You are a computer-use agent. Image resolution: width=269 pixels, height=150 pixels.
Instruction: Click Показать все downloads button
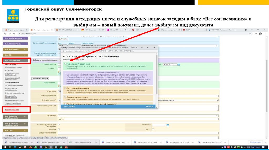point(255,142)
